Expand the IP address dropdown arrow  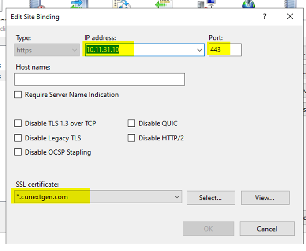pos(199,50)
